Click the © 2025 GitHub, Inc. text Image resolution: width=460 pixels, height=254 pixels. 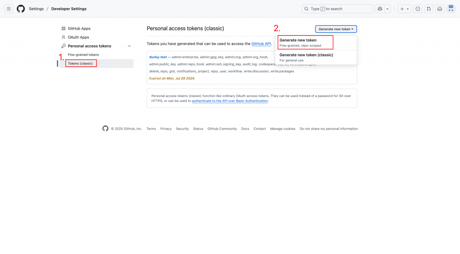click(126, 129)
